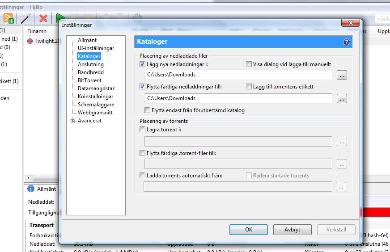Image resolution: width=390 pixels, height=252 pixels.
Task: Toggle Flytta färdiga nedladdningar till checkbox
Action: [142, 87]
